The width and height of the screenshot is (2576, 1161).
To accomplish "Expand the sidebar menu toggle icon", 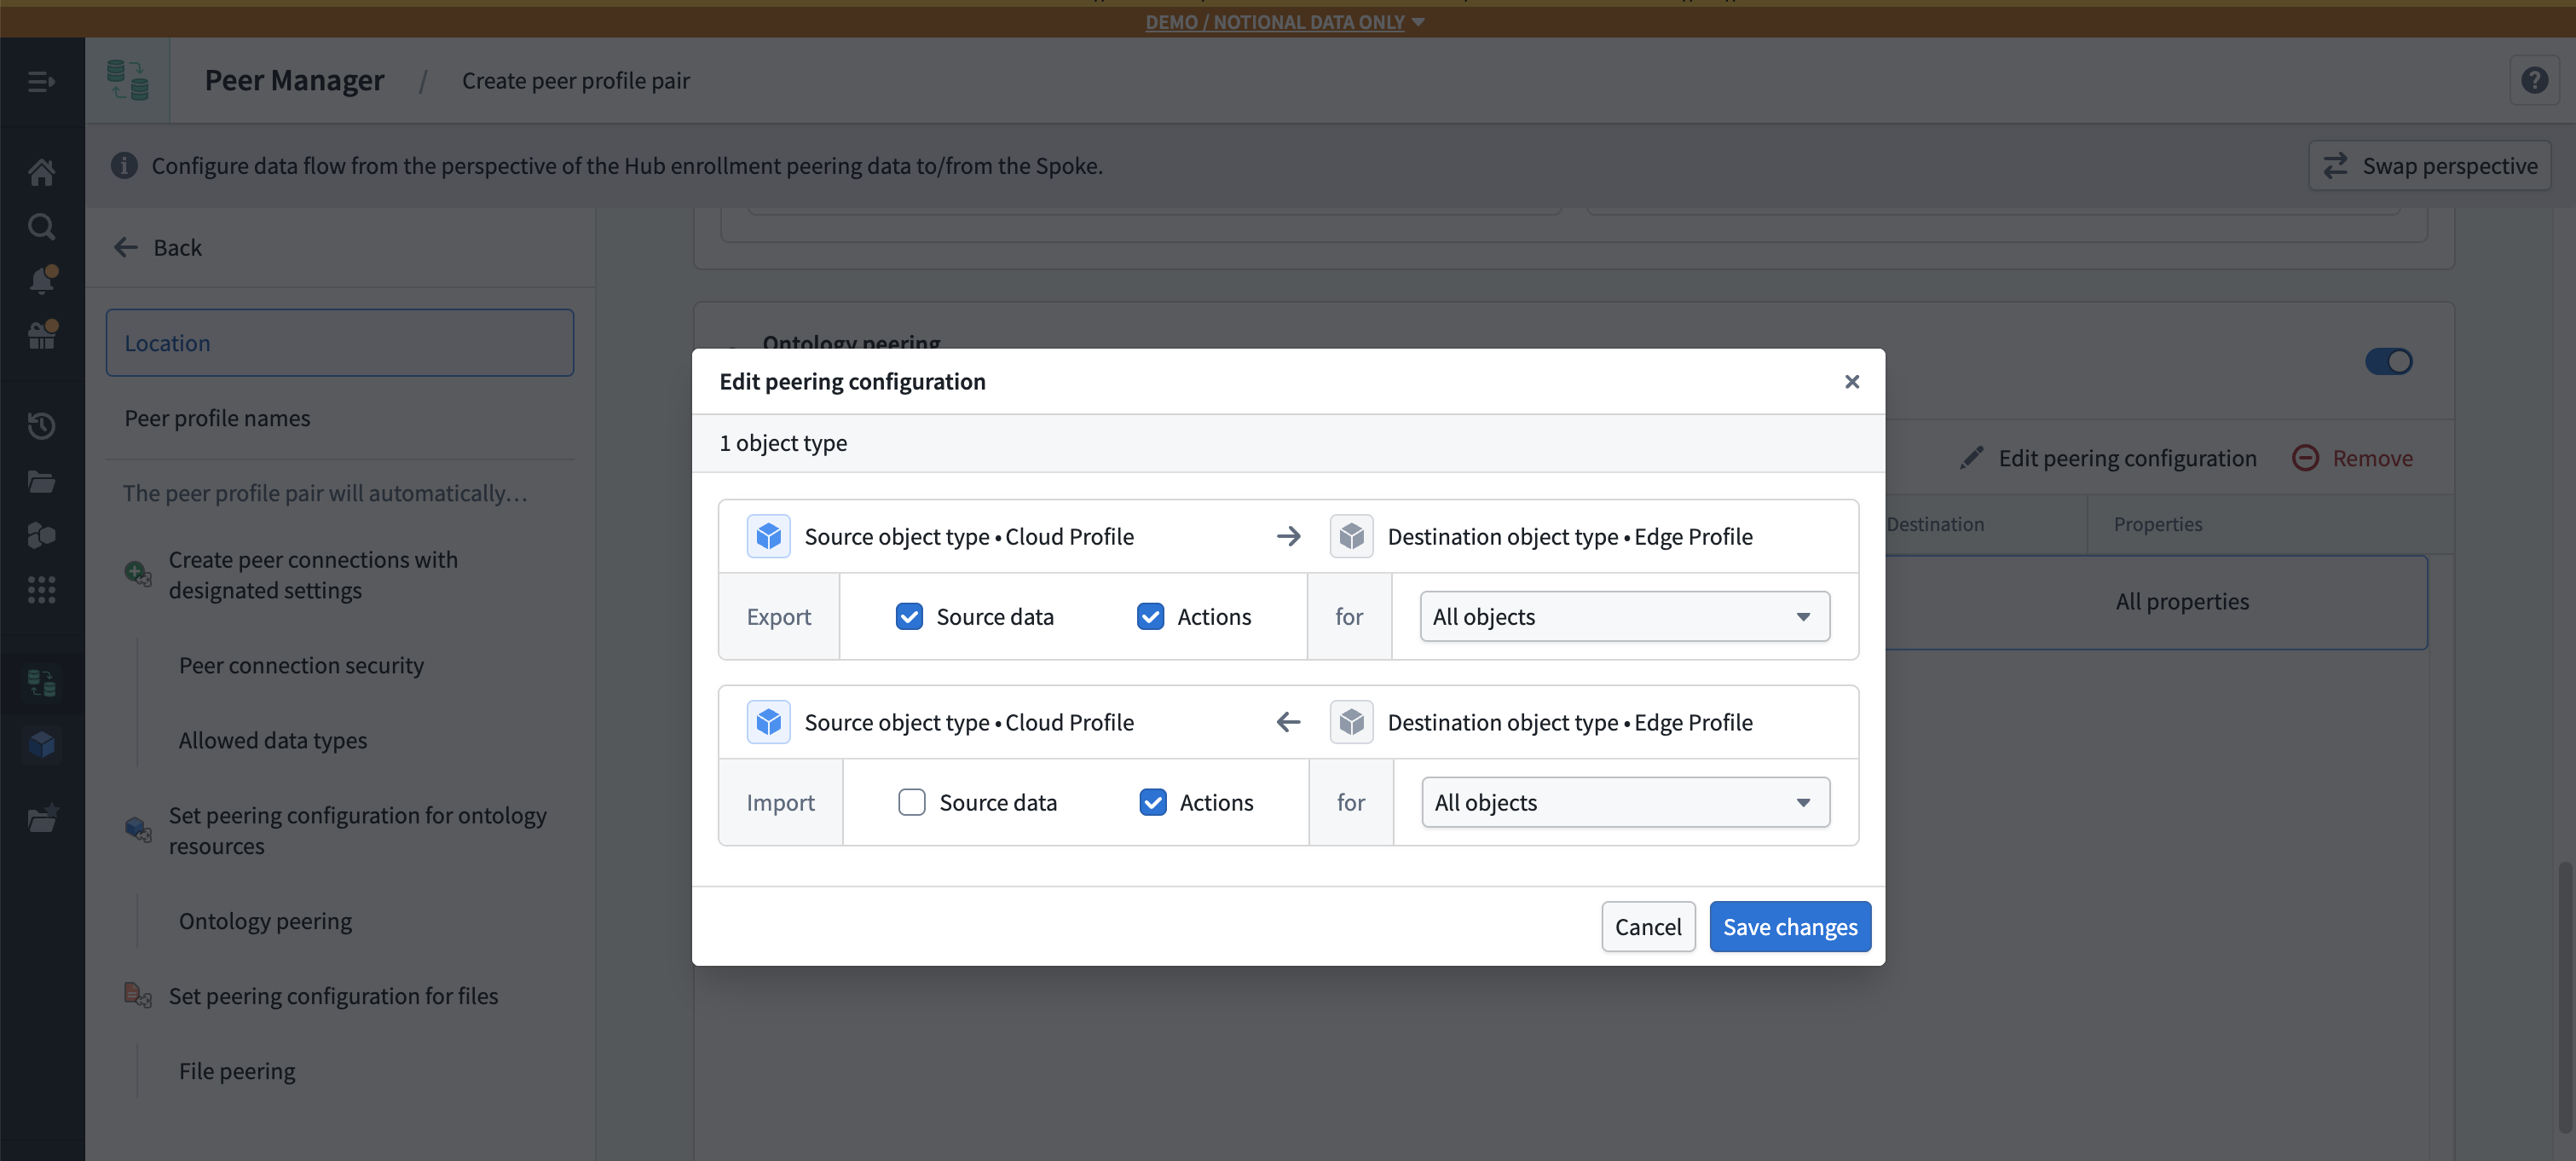I will pos(41,81).
